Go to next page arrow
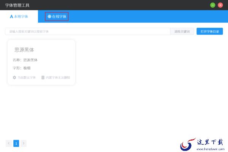Screen dimensions: 228x152 tap(24, 143)
